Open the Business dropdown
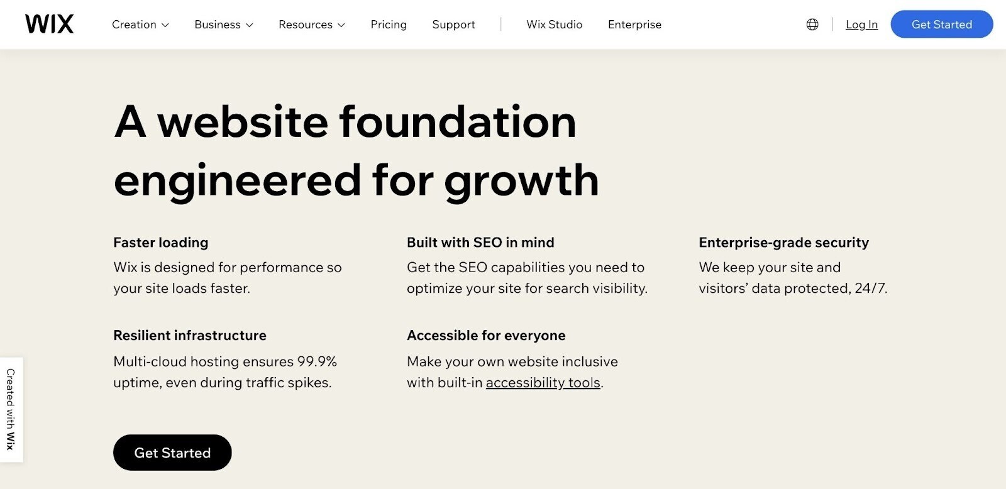This screenshot has width=1006, height=489. point(223,25)
